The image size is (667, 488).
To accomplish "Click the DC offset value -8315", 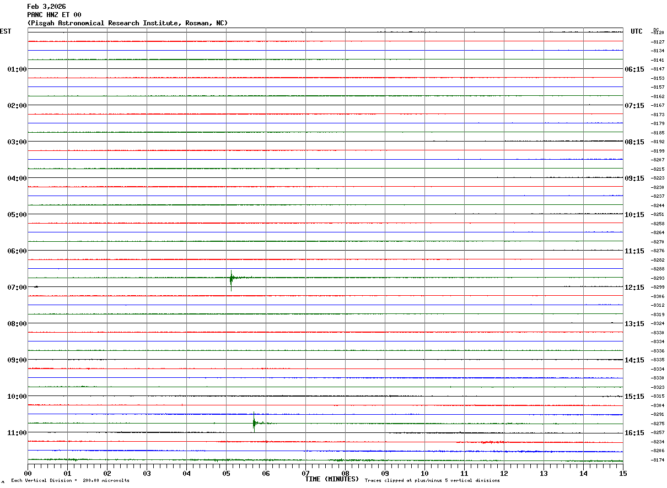I will tap(658, 397).
